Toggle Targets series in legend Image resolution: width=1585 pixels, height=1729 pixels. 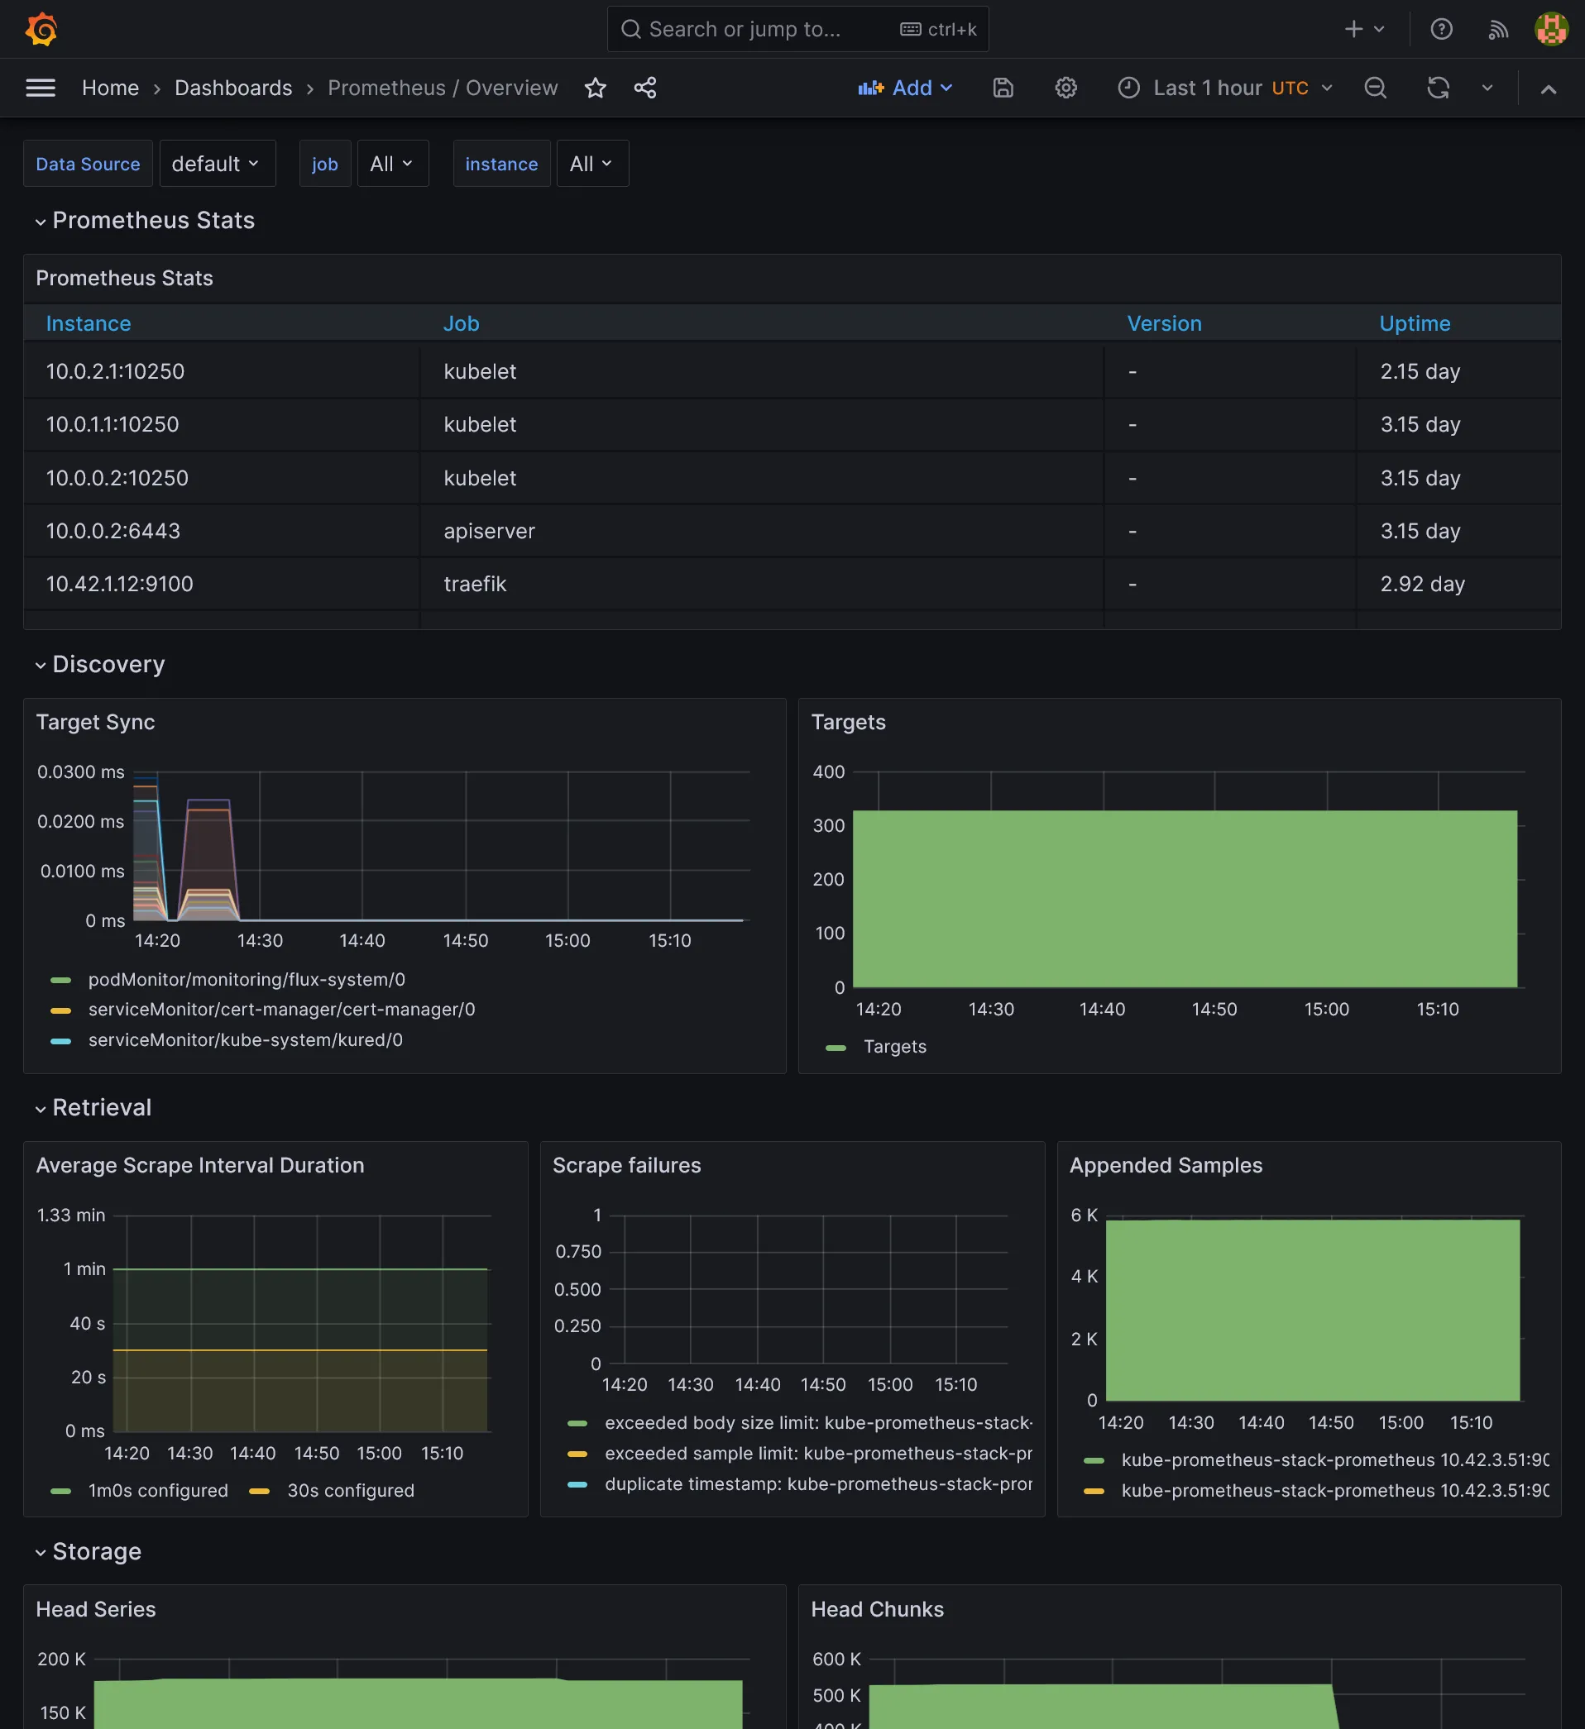894,1046
